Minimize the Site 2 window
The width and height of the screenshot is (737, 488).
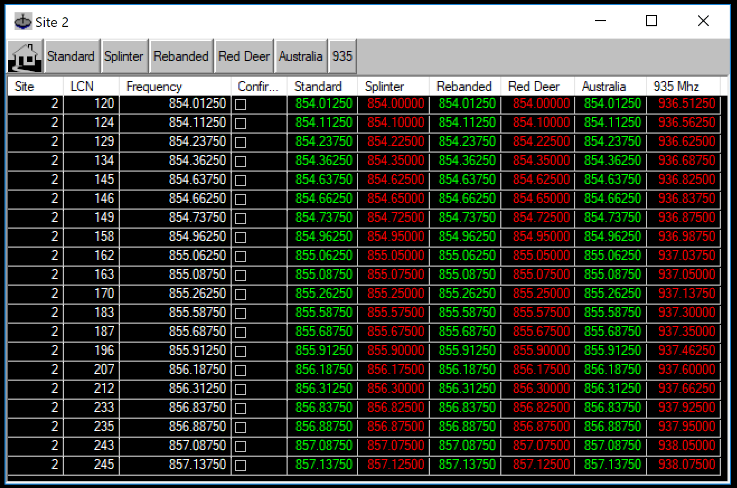pyautogui.click(x=600, y=21)
